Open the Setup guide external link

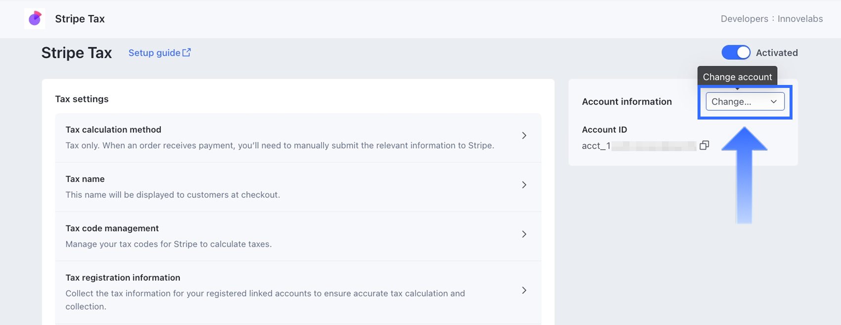159,53
